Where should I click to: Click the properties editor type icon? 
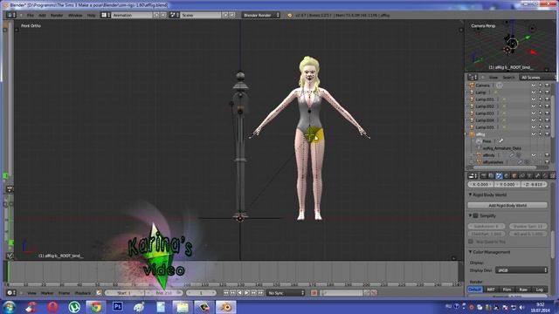point(473,176)
